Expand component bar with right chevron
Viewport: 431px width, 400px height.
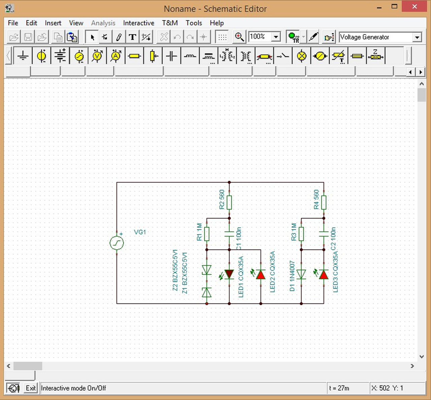(x=408, y=56)
